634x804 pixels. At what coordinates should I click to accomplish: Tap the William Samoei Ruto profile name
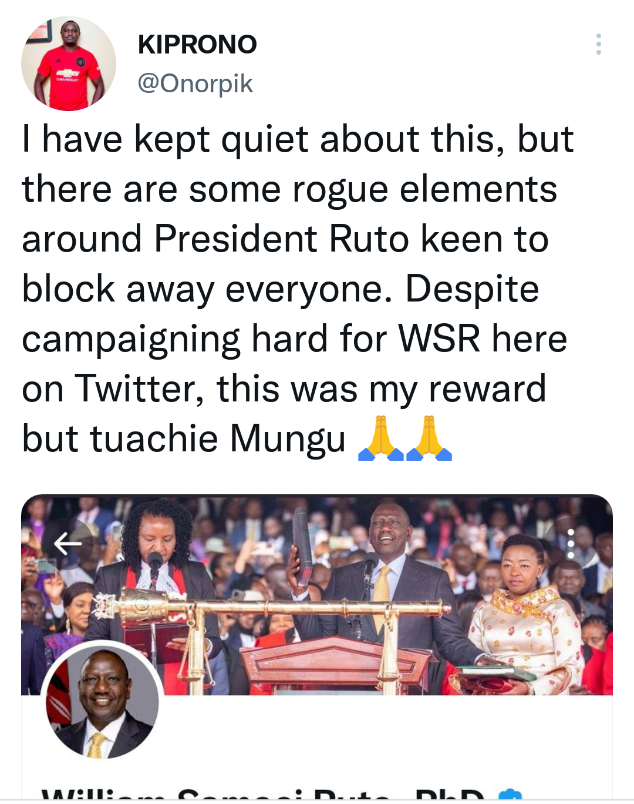[x=263, y=795]
